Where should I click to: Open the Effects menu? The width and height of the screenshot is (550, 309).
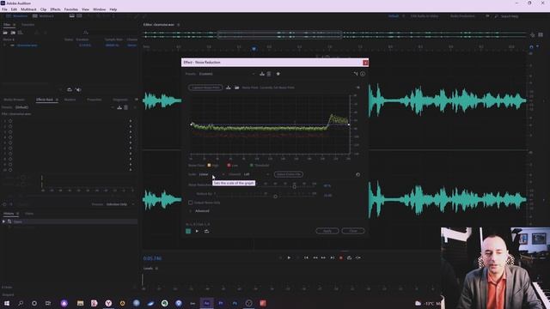pos(55,9)
